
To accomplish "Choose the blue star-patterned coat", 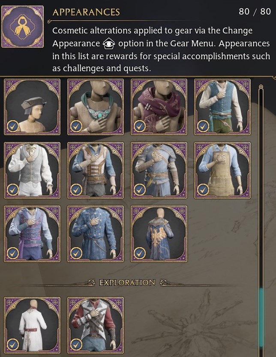I will point(96,234).
